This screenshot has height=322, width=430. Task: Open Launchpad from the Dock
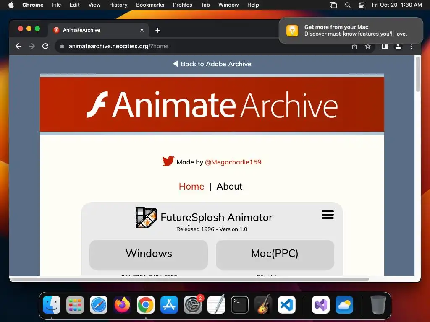pyautogui.click(x=75, y=305)
